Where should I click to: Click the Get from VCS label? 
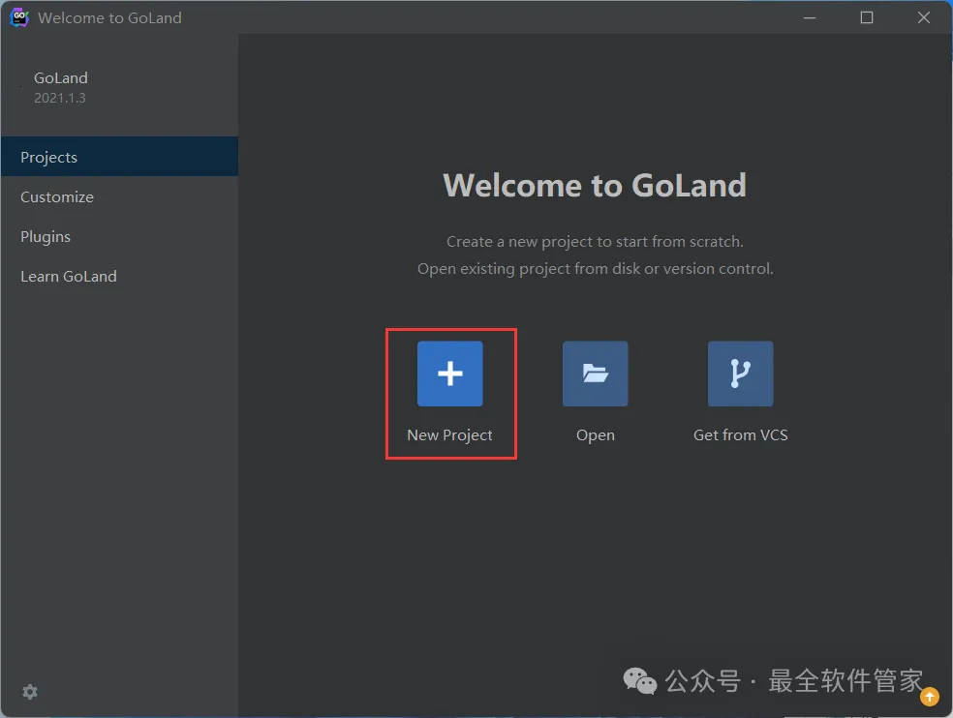pyautogui.click(x=740, y=434)
